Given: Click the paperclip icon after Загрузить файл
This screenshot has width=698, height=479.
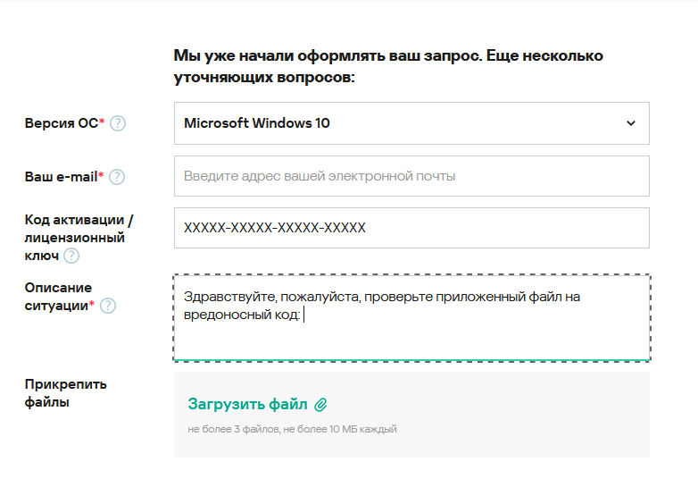Looking at the screenshot, I should pos(321,405).
